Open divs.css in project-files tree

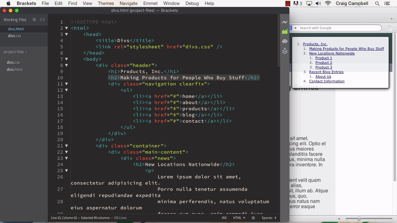[x=13, y=62]
